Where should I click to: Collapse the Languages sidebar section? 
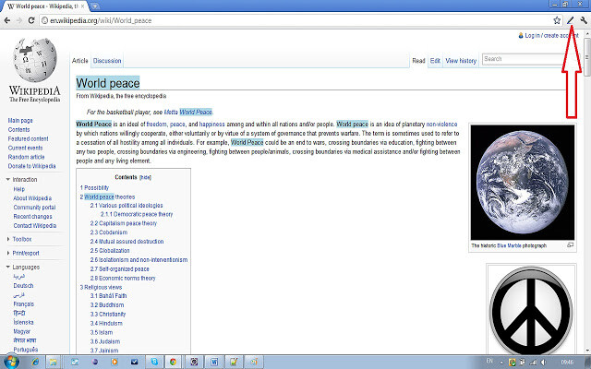click(x=25, y=266)
